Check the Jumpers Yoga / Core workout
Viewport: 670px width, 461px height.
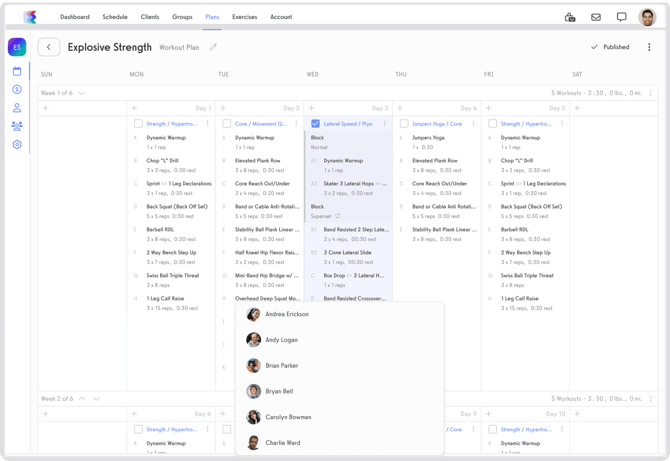click(x=404, y=124)
